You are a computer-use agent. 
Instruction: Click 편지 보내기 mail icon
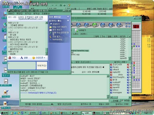point(51,30)
